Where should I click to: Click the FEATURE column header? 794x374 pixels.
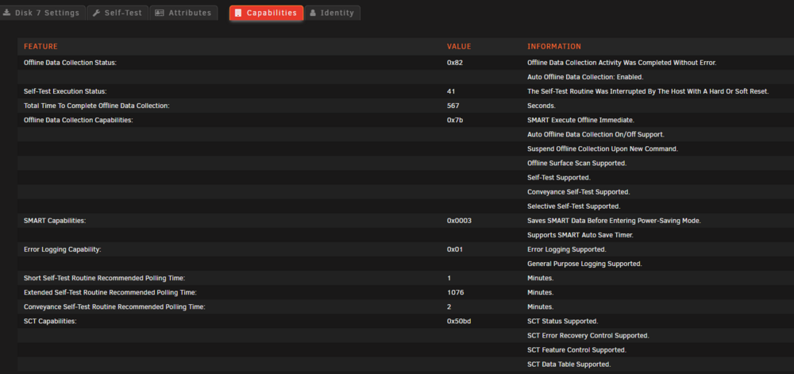pyautogui.click(x=41, y=47)
